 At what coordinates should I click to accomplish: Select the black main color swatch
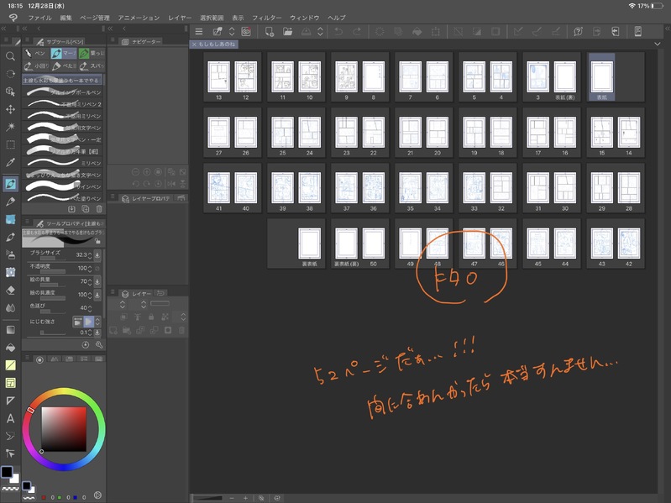pos(7,472)
